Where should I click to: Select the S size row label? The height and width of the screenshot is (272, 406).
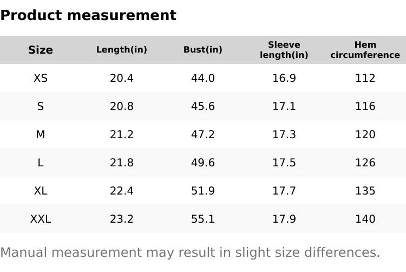41,106
